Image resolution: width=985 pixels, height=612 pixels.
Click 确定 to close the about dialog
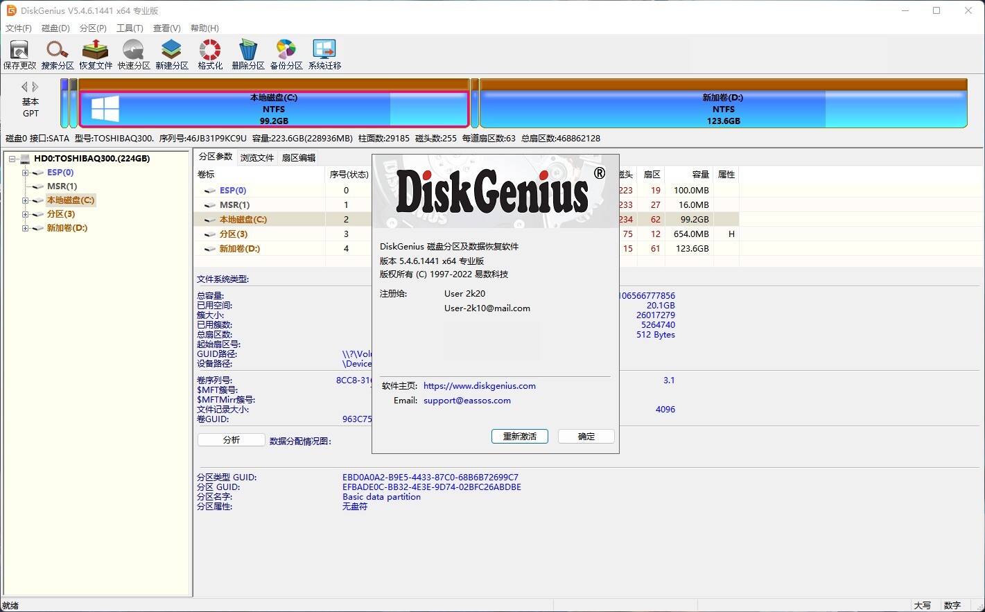586,436
